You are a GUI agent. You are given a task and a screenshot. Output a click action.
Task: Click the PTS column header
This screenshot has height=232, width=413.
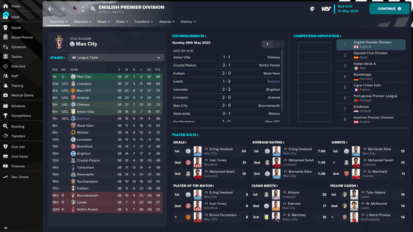pos(158,70)
